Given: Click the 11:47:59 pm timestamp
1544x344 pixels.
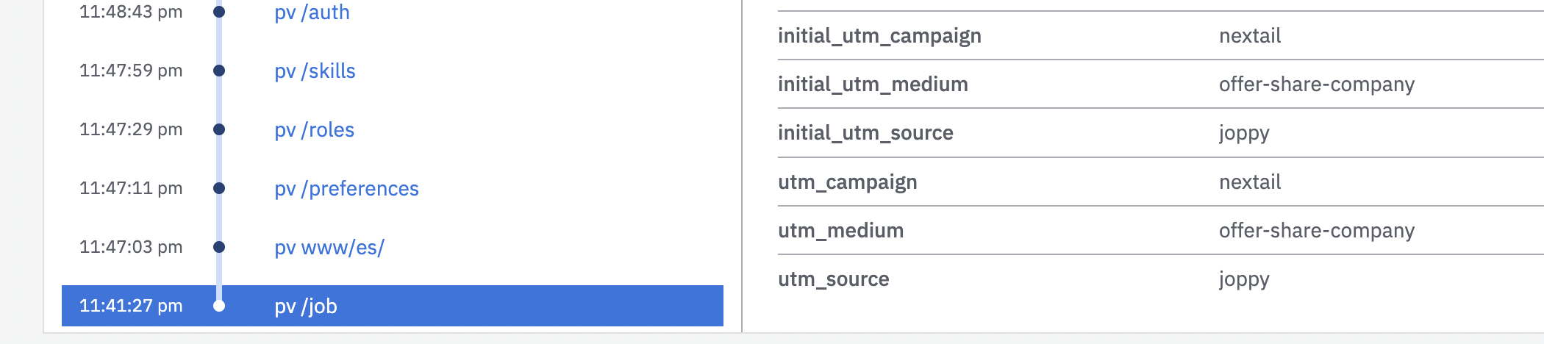Looking at the screenshot, I should click(x=131, y=71).
